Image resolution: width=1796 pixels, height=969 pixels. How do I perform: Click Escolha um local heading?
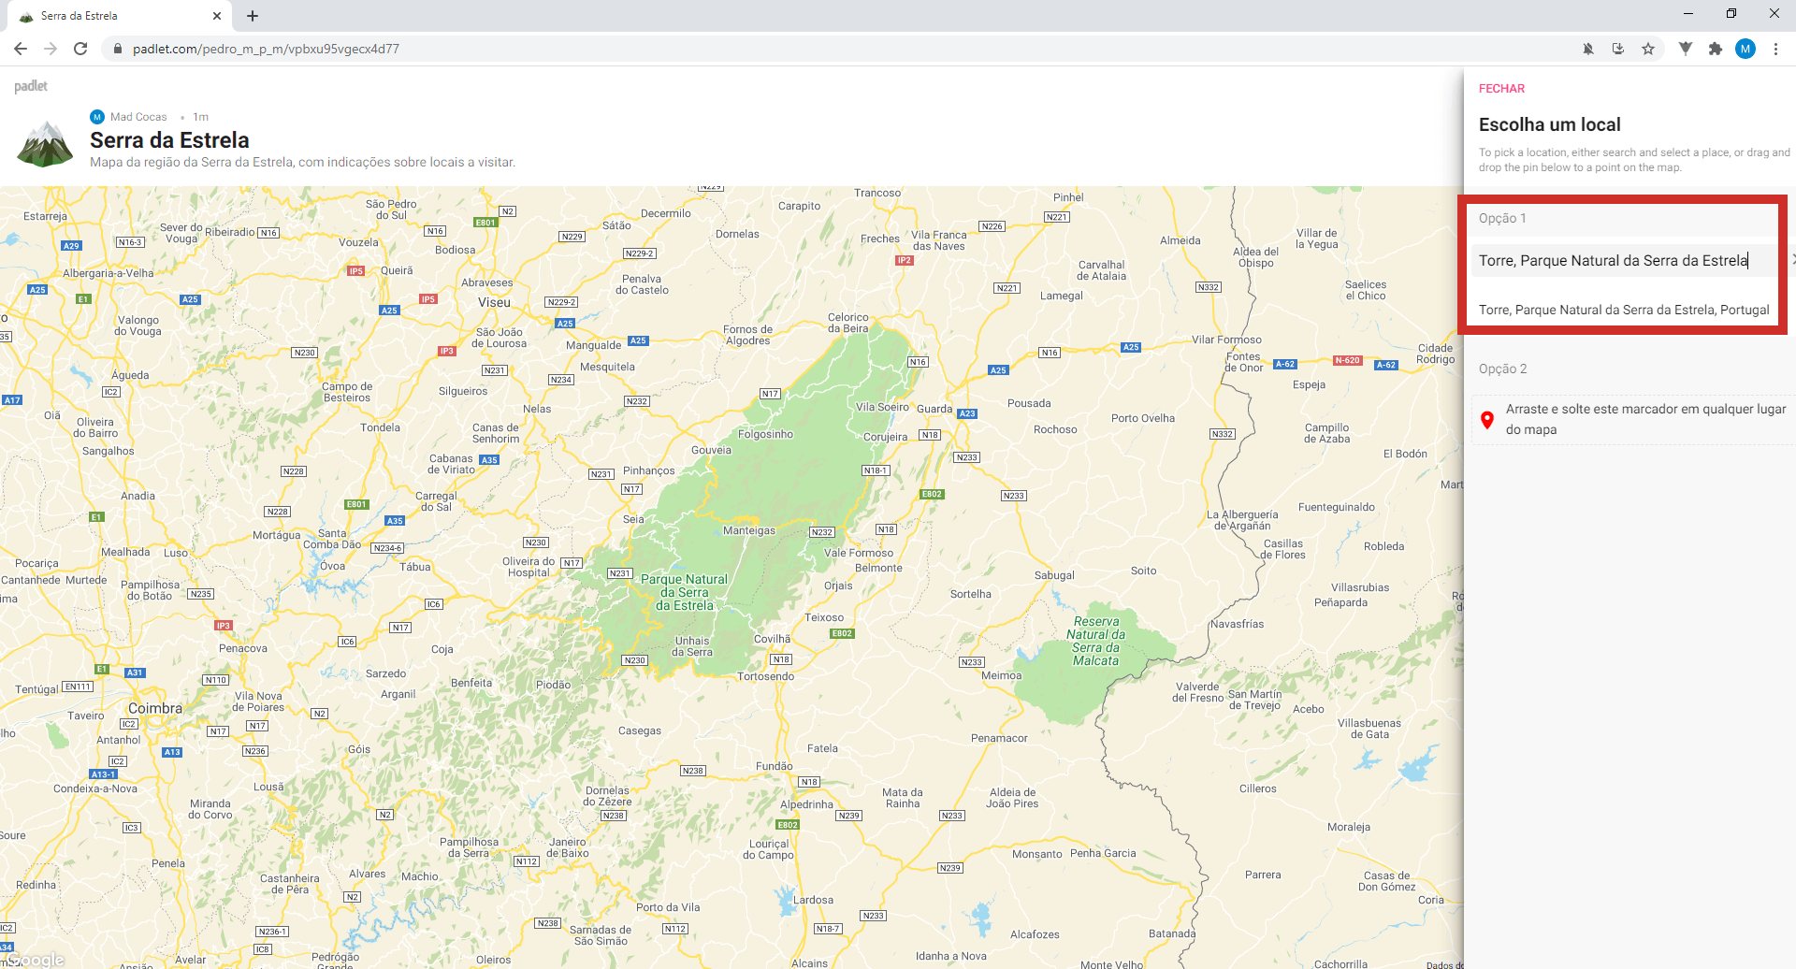point(1549,124)
